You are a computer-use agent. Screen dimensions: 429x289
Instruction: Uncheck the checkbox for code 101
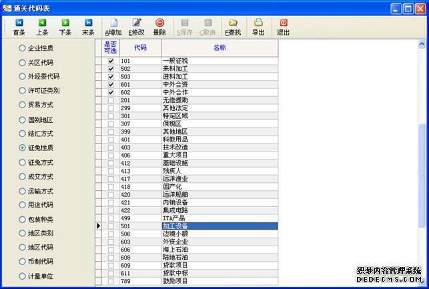[111, 61]
